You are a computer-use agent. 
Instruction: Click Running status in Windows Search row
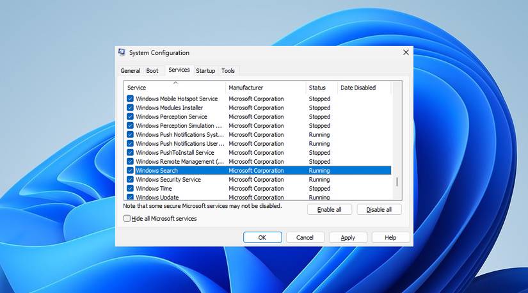[319, 170]
